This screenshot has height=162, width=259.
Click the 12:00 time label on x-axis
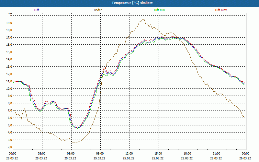[x=129, y=154]
